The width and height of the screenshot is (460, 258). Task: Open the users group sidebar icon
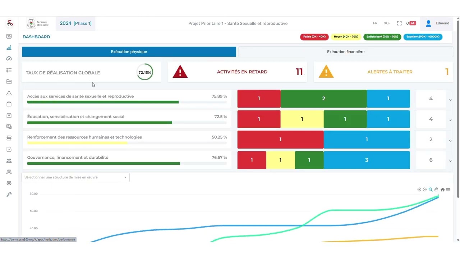(x=9, y=172)
